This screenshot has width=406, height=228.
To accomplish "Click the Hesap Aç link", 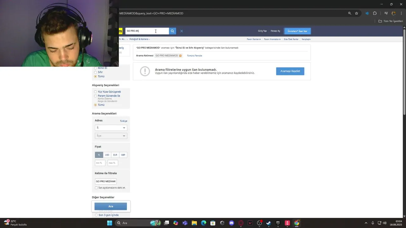I will [275, 31].
